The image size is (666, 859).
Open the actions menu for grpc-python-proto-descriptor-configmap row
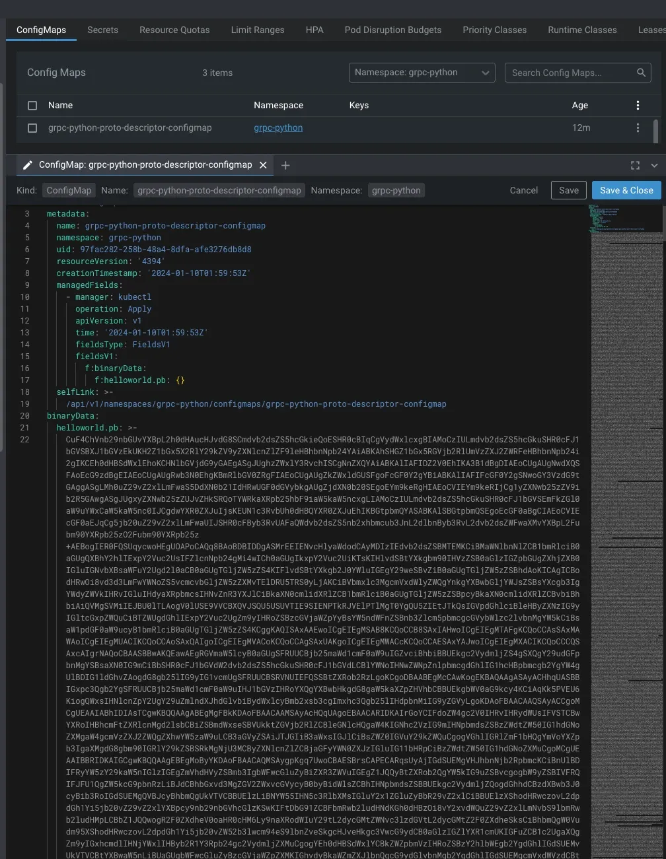pyautogui.click(x=638, y=127)
